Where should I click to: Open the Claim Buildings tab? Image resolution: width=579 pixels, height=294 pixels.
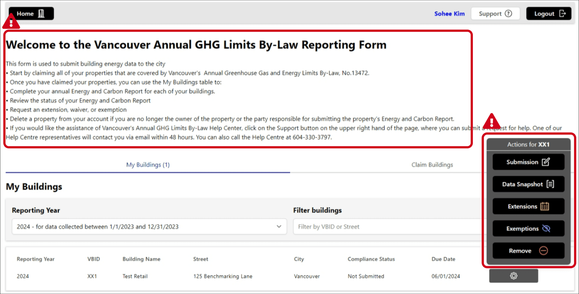432,165
